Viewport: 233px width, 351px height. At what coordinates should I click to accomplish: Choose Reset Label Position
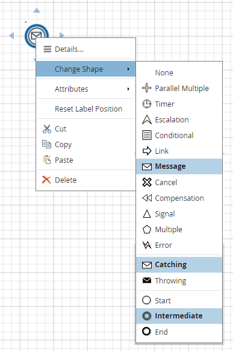(85, 109)
